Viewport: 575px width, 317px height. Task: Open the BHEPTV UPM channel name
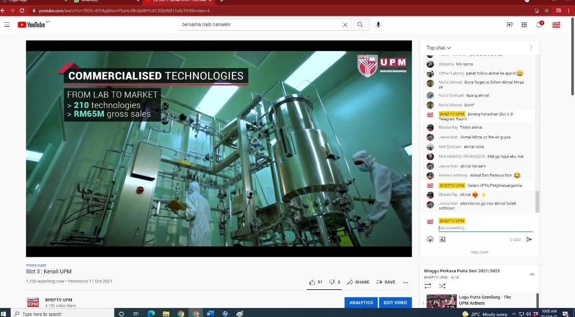pos(59,300)
